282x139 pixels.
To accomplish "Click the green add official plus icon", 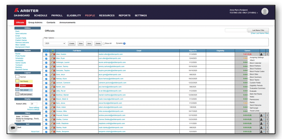I will point(53,51).
